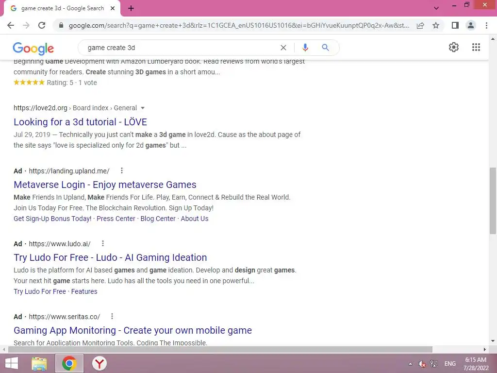Open options for the ludo.ai ad
The width and height of the screenshot is (497, 373).
tap(103, 244)
